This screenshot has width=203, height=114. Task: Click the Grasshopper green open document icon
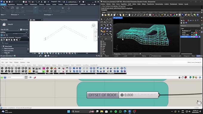[2, 77]
